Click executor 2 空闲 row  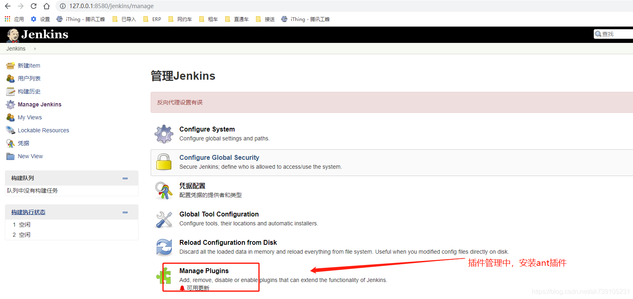pyautogui.click(x=71, y=235)
